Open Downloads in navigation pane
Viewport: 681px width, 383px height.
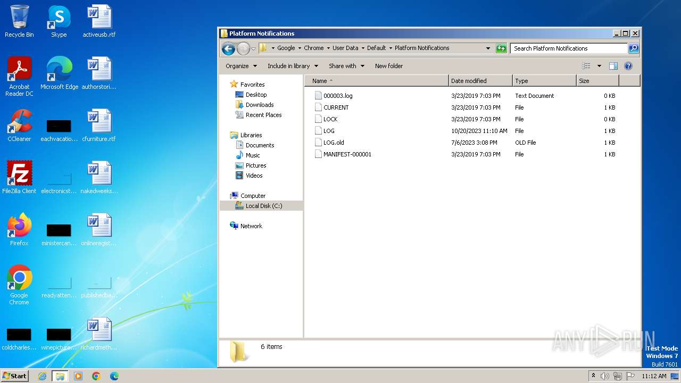tap(260, 105)
